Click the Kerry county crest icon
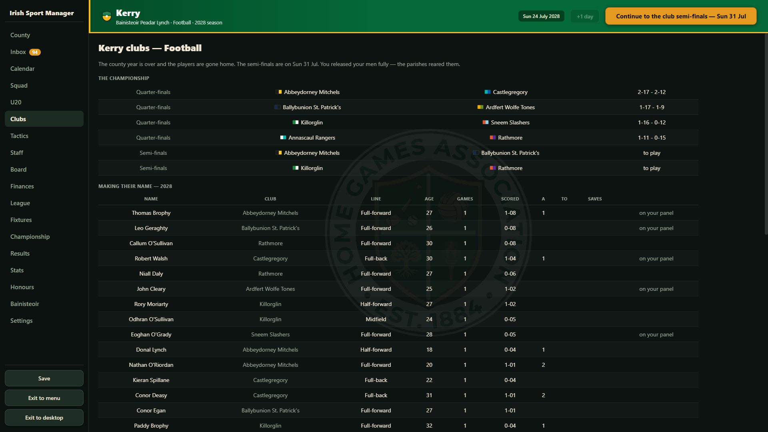The width and height of the screenshot is (768, 432). (106, 16)
